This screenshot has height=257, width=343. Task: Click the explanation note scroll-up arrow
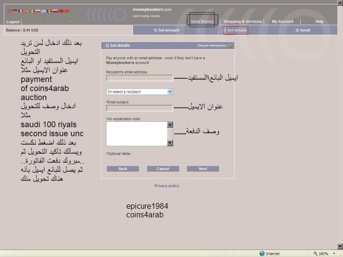[x=170, y=125]
